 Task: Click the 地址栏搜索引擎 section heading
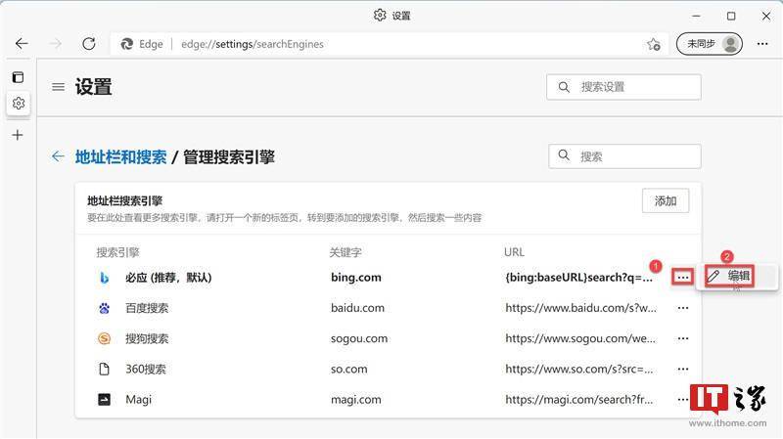point(125,201)
